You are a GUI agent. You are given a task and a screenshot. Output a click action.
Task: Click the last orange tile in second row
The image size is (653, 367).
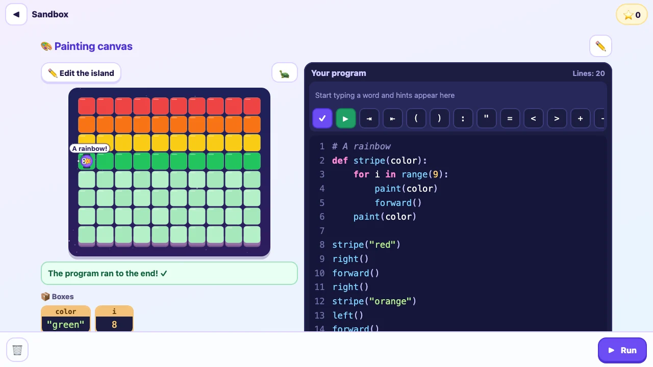click(x=252, y=124)
